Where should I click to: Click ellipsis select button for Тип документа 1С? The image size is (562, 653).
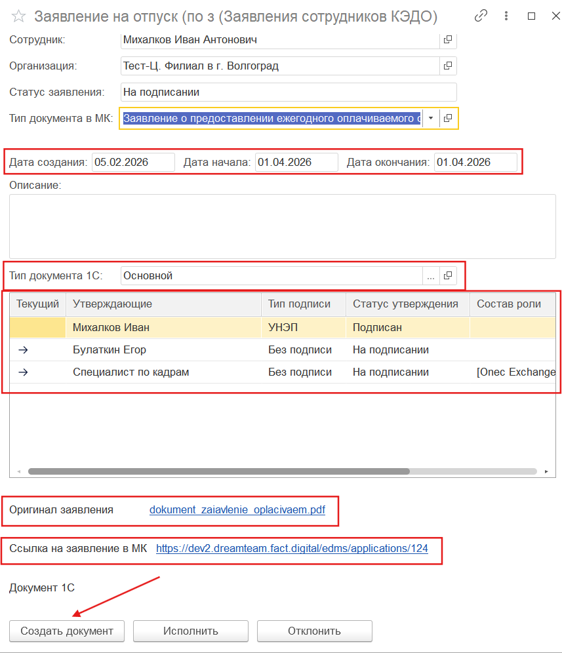[x=431, y=276]
